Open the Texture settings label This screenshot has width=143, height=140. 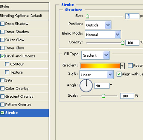point(16,72)
